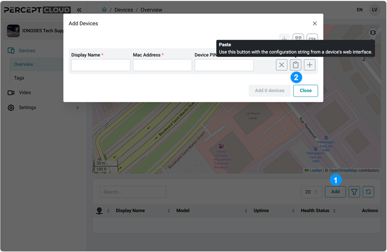Click the Close button in dialog
This screenshot has width=387, height=252.
pyautogui.click(x=305, y=90)
